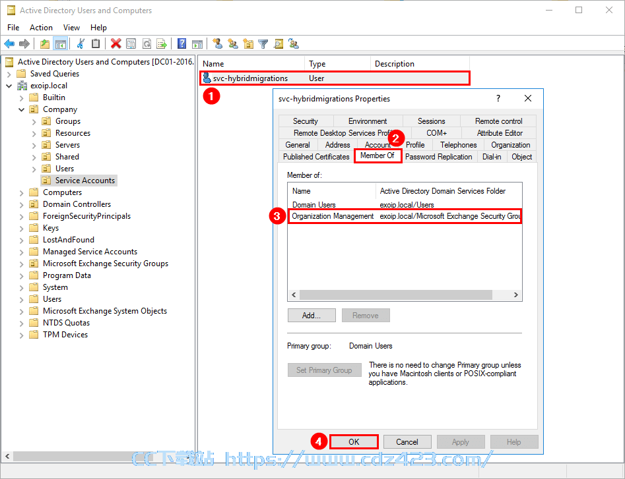Click exoip.local domain icon in tree
The width and height of the screenshot is (625, 479).
coord(22,86)
